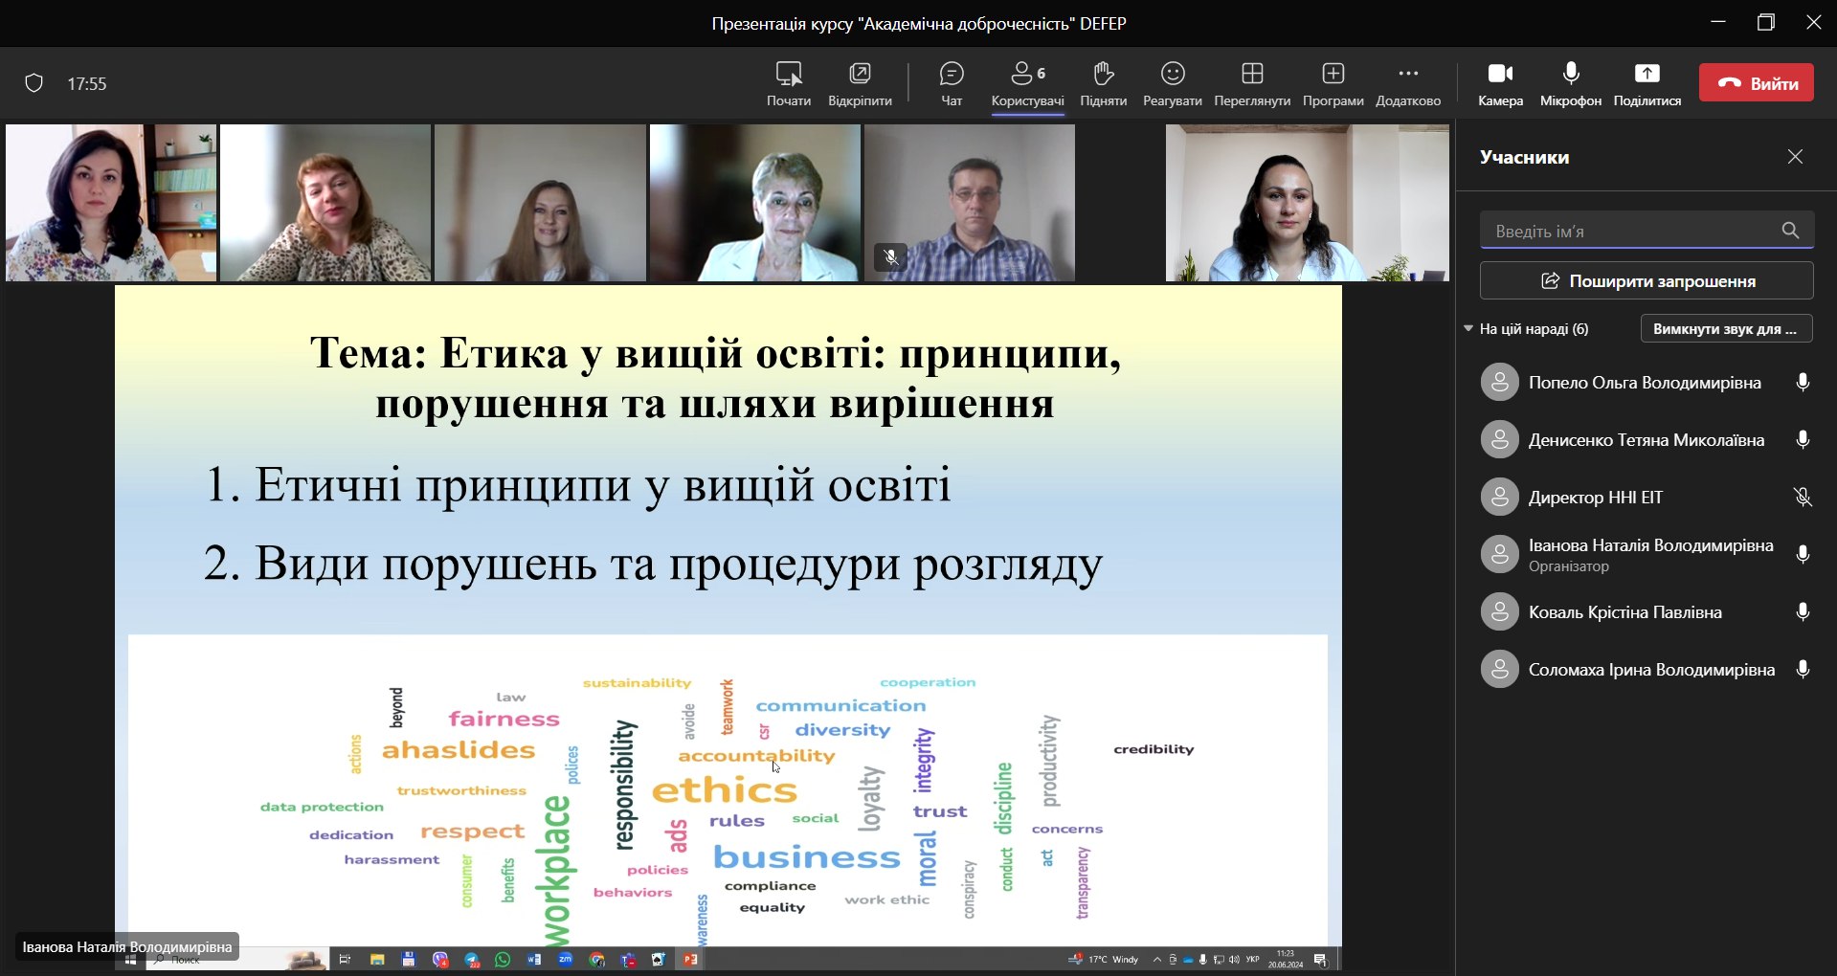The height and width of the screenshot is (976, 1837).
Task: Click the Підняти raise hand icon
Action: point(1103,83)
